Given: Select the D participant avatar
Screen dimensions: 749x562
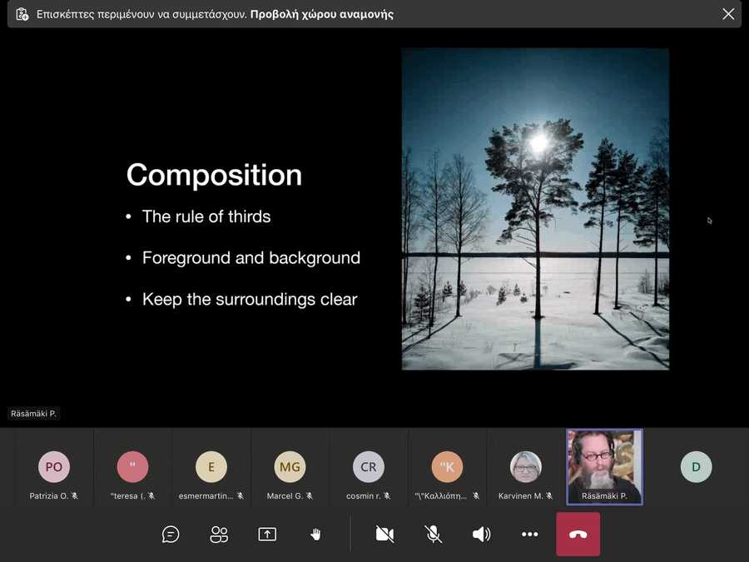Looking at the screenshot, I should 696,467.
